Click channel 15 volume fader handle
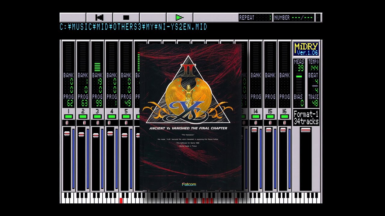Screen dimensions: 385x216 click(269, 130)
